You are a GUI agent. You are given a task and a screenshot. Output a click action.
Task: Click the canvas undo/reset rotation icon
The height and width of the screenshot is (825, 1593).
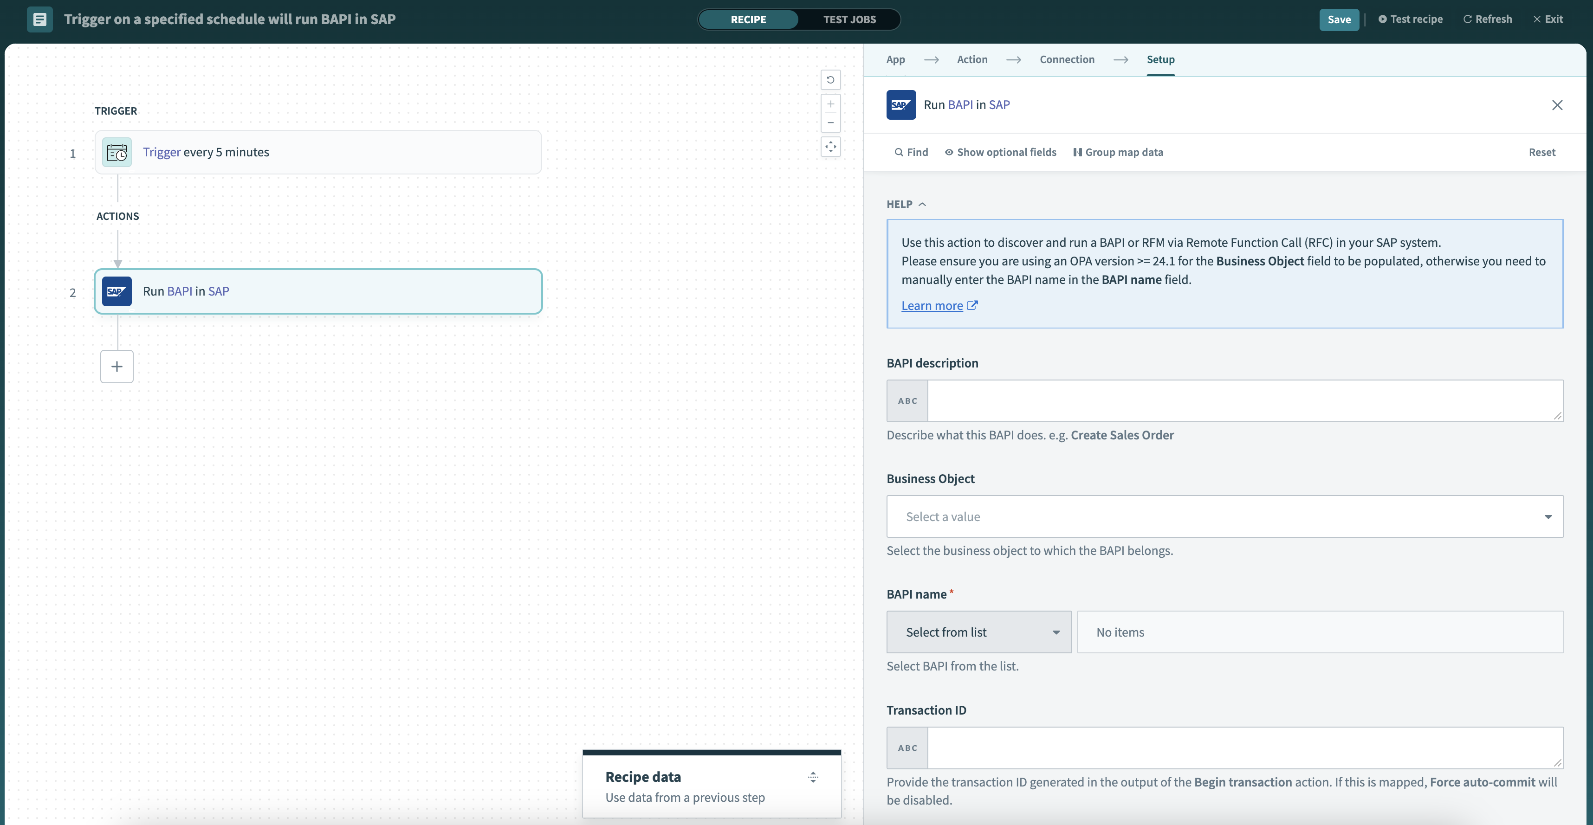coord(830,80)
